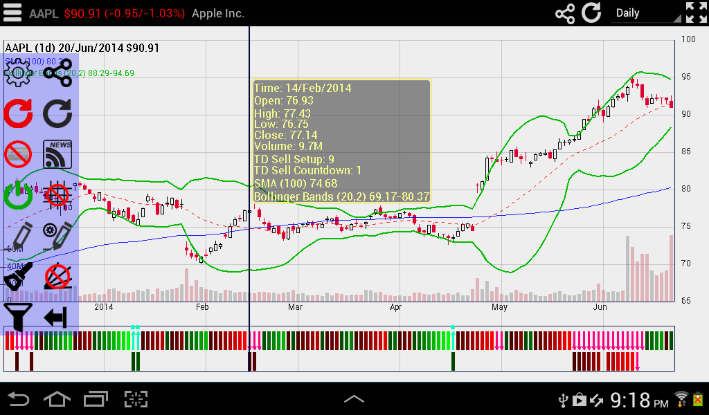This screenshot has width=709, height=415.
Task: Open chart settings gear in side panel
Action: click(19, 73)
